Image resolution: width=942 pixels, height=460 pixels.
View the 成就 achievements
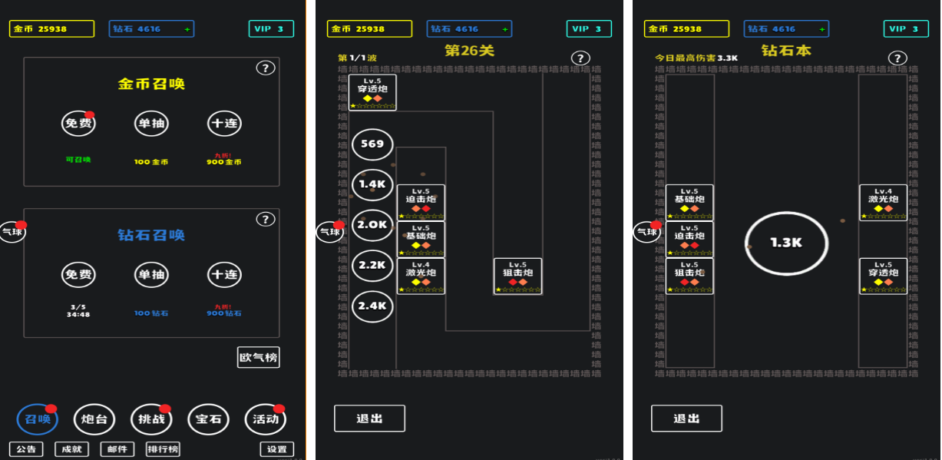pyautogui.click(x=71, y=449)
